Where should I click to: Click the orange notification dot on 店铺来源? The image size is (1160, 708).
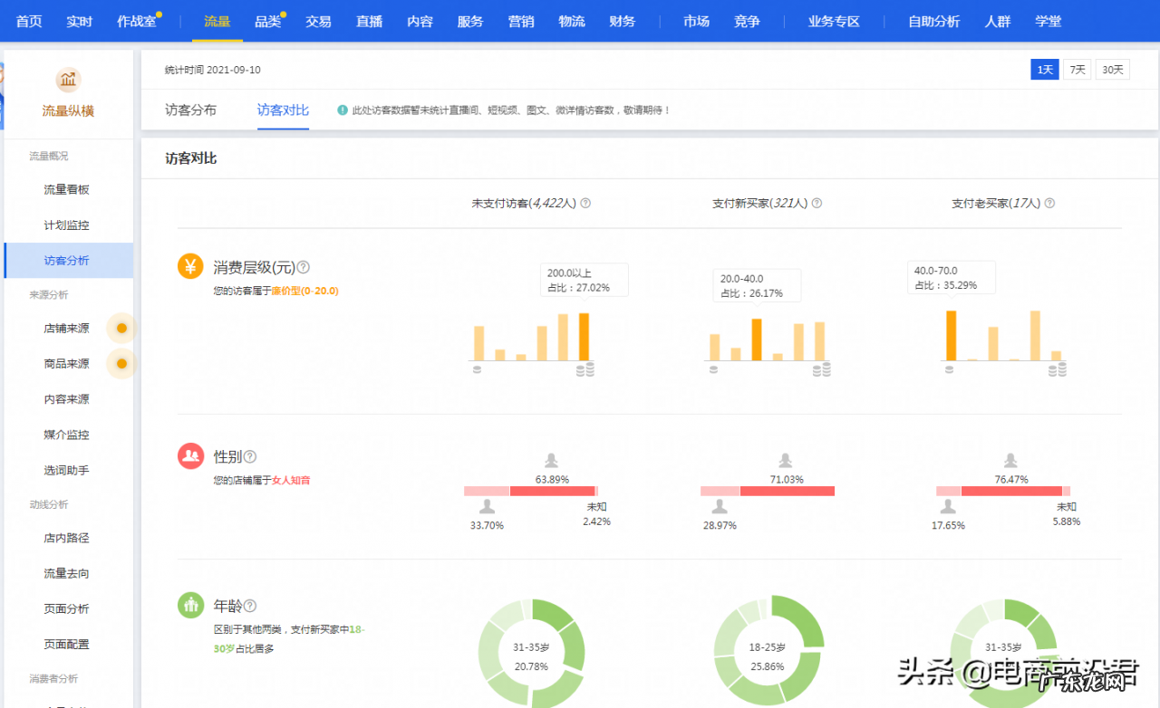click(x=121, y=328)
